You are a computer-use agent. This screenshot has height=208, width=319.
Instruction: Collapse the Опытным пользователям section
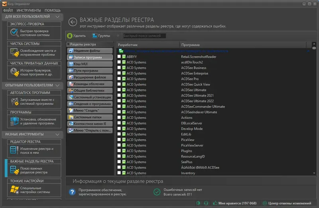57,85
